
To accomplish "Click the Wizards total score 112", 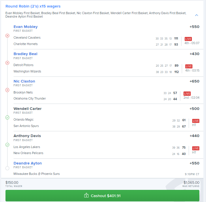I will tap(177, 72).
